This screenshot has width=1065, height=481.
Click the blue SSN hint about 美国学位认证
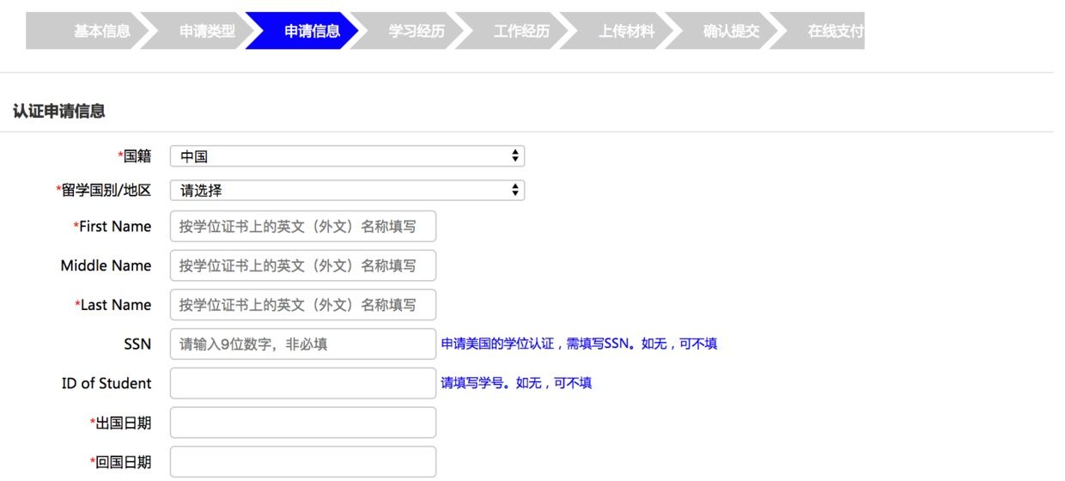pyautogui.click(x=579, y=344)
